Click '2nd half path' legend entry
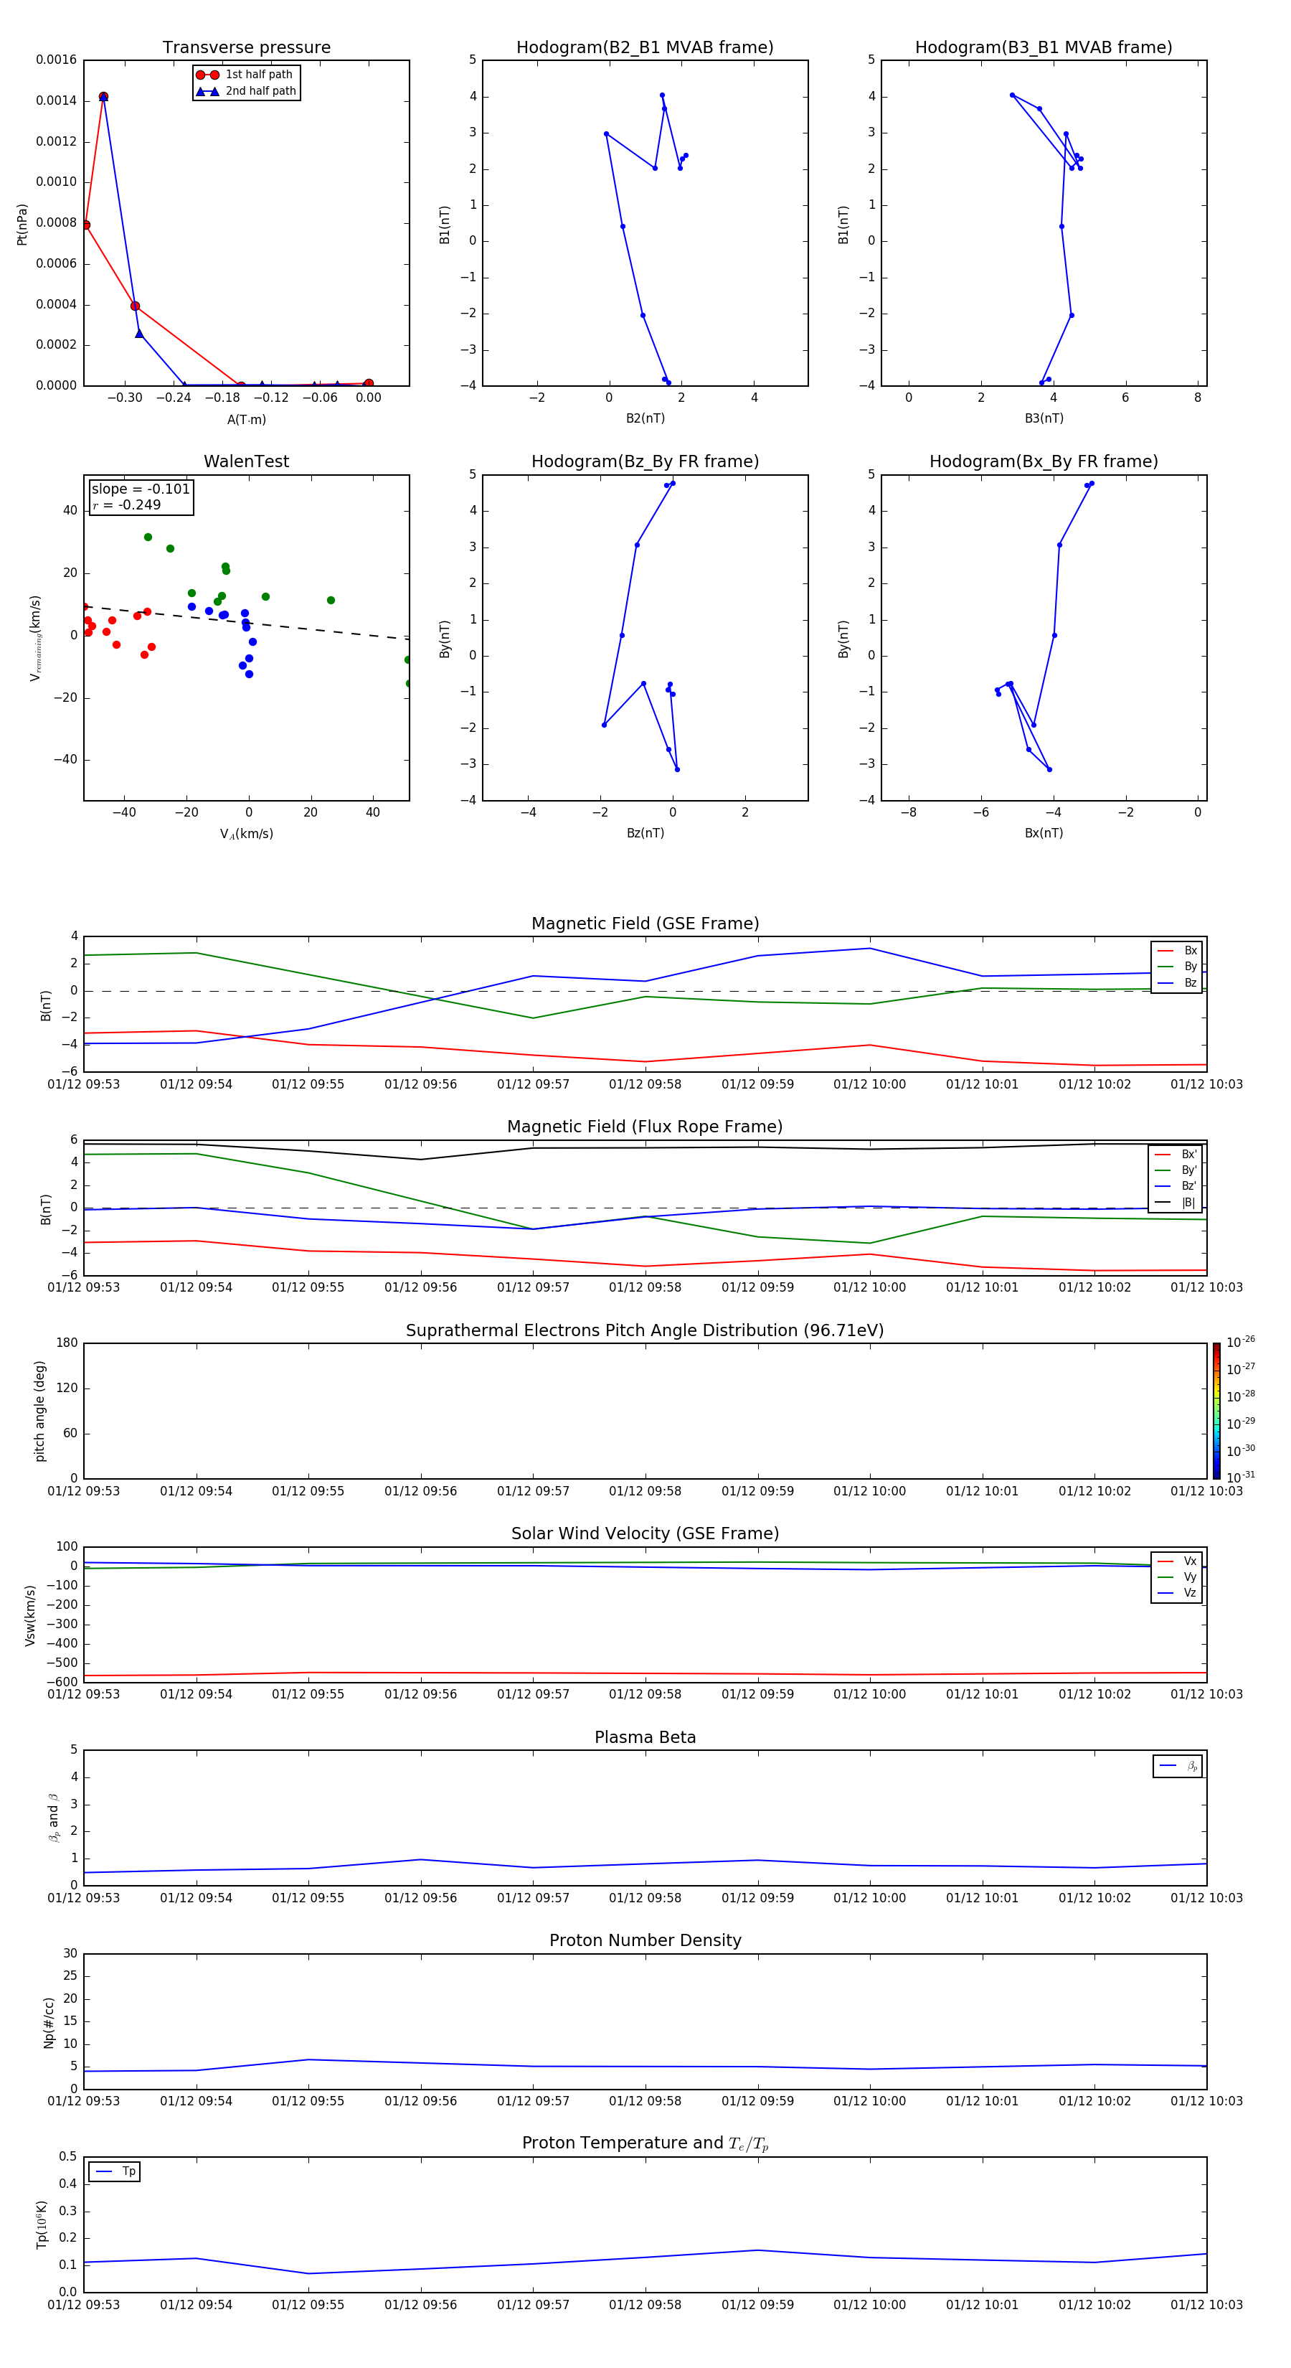 pyautogui.click(x=245, y=91)
